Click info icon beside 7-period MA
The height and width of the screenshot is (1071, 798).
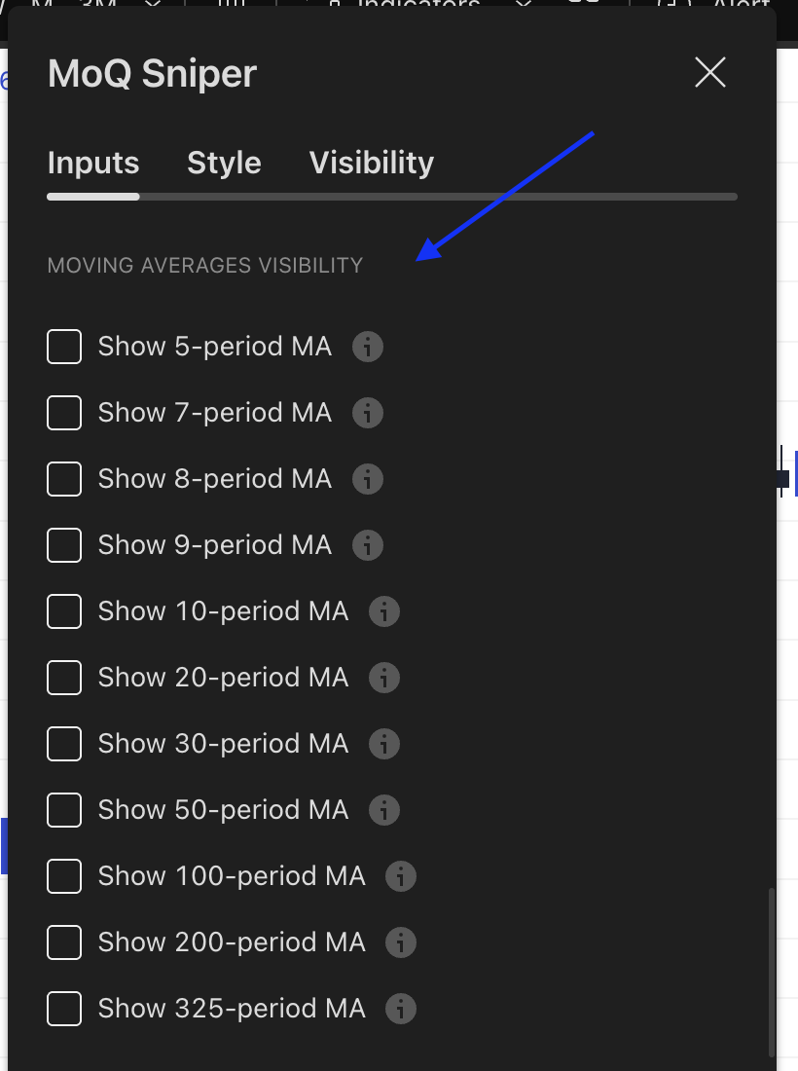click(368, 413)
